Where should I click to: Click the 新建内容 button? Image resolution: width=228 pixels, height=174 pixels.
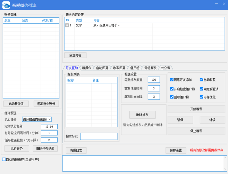(x=75, y=55)
